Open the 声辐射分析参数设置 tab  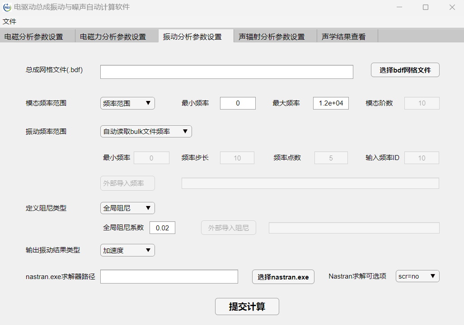(x=272, y=37)
